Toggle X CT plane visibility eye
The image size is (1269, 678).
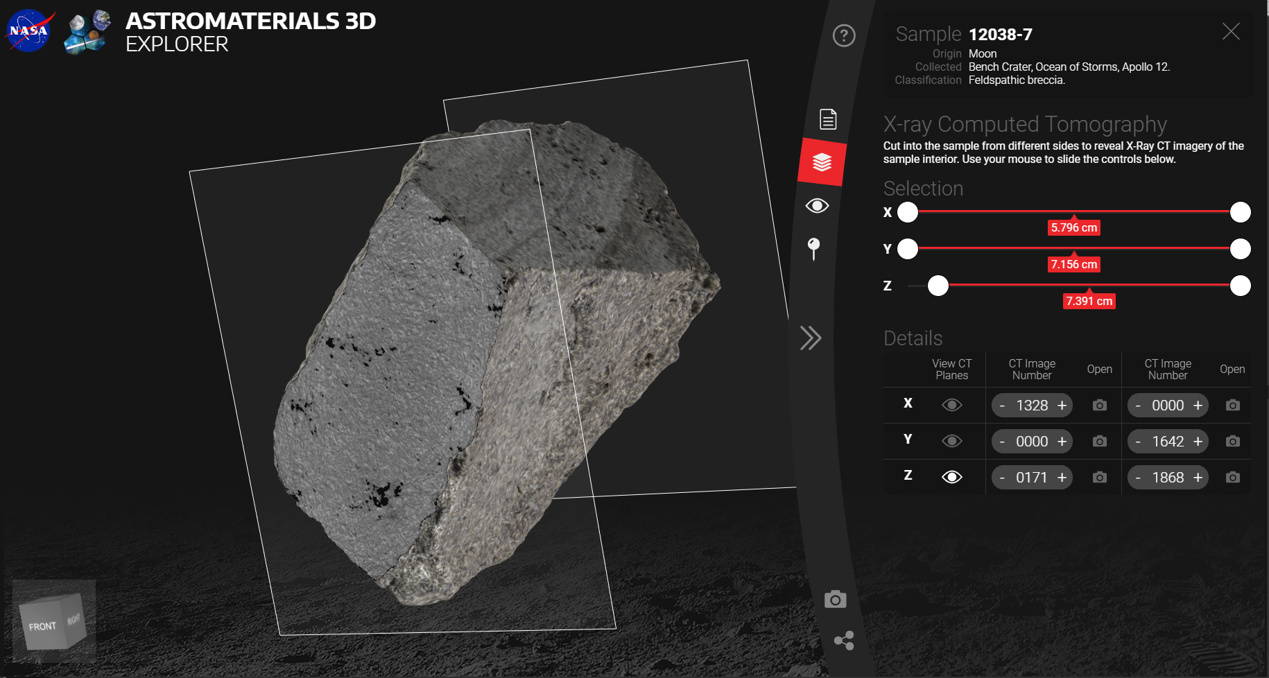click(x=952, y=405)
